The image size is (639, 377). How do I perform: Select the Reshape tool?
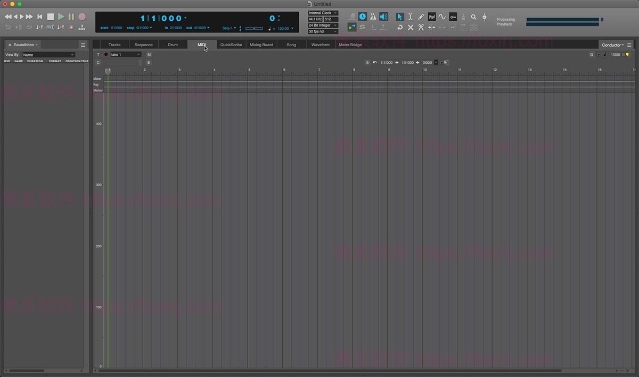tap(432, 16)
